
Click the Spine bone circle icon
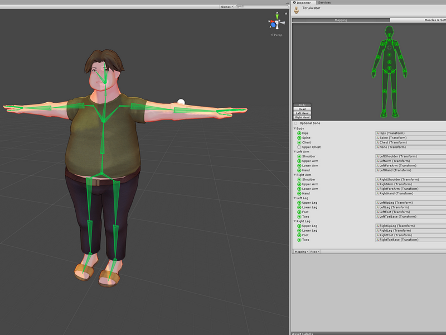(x=299, y=137)
